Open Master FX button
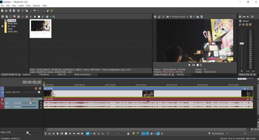Screen dimensions: 259x140 [240, 25]
